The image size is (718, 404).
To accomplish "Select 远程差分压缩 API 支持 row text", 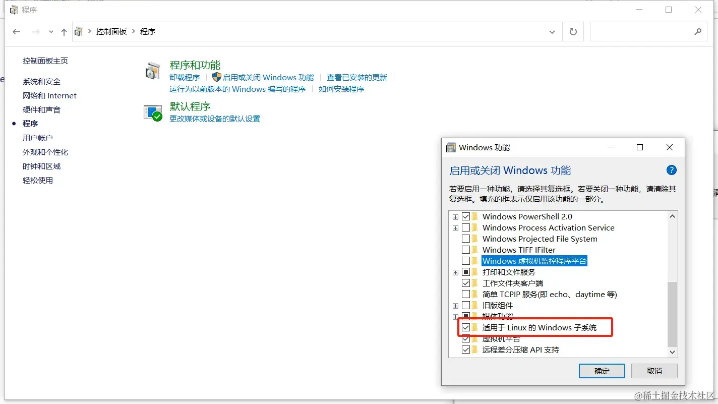I will pos(521,350).
